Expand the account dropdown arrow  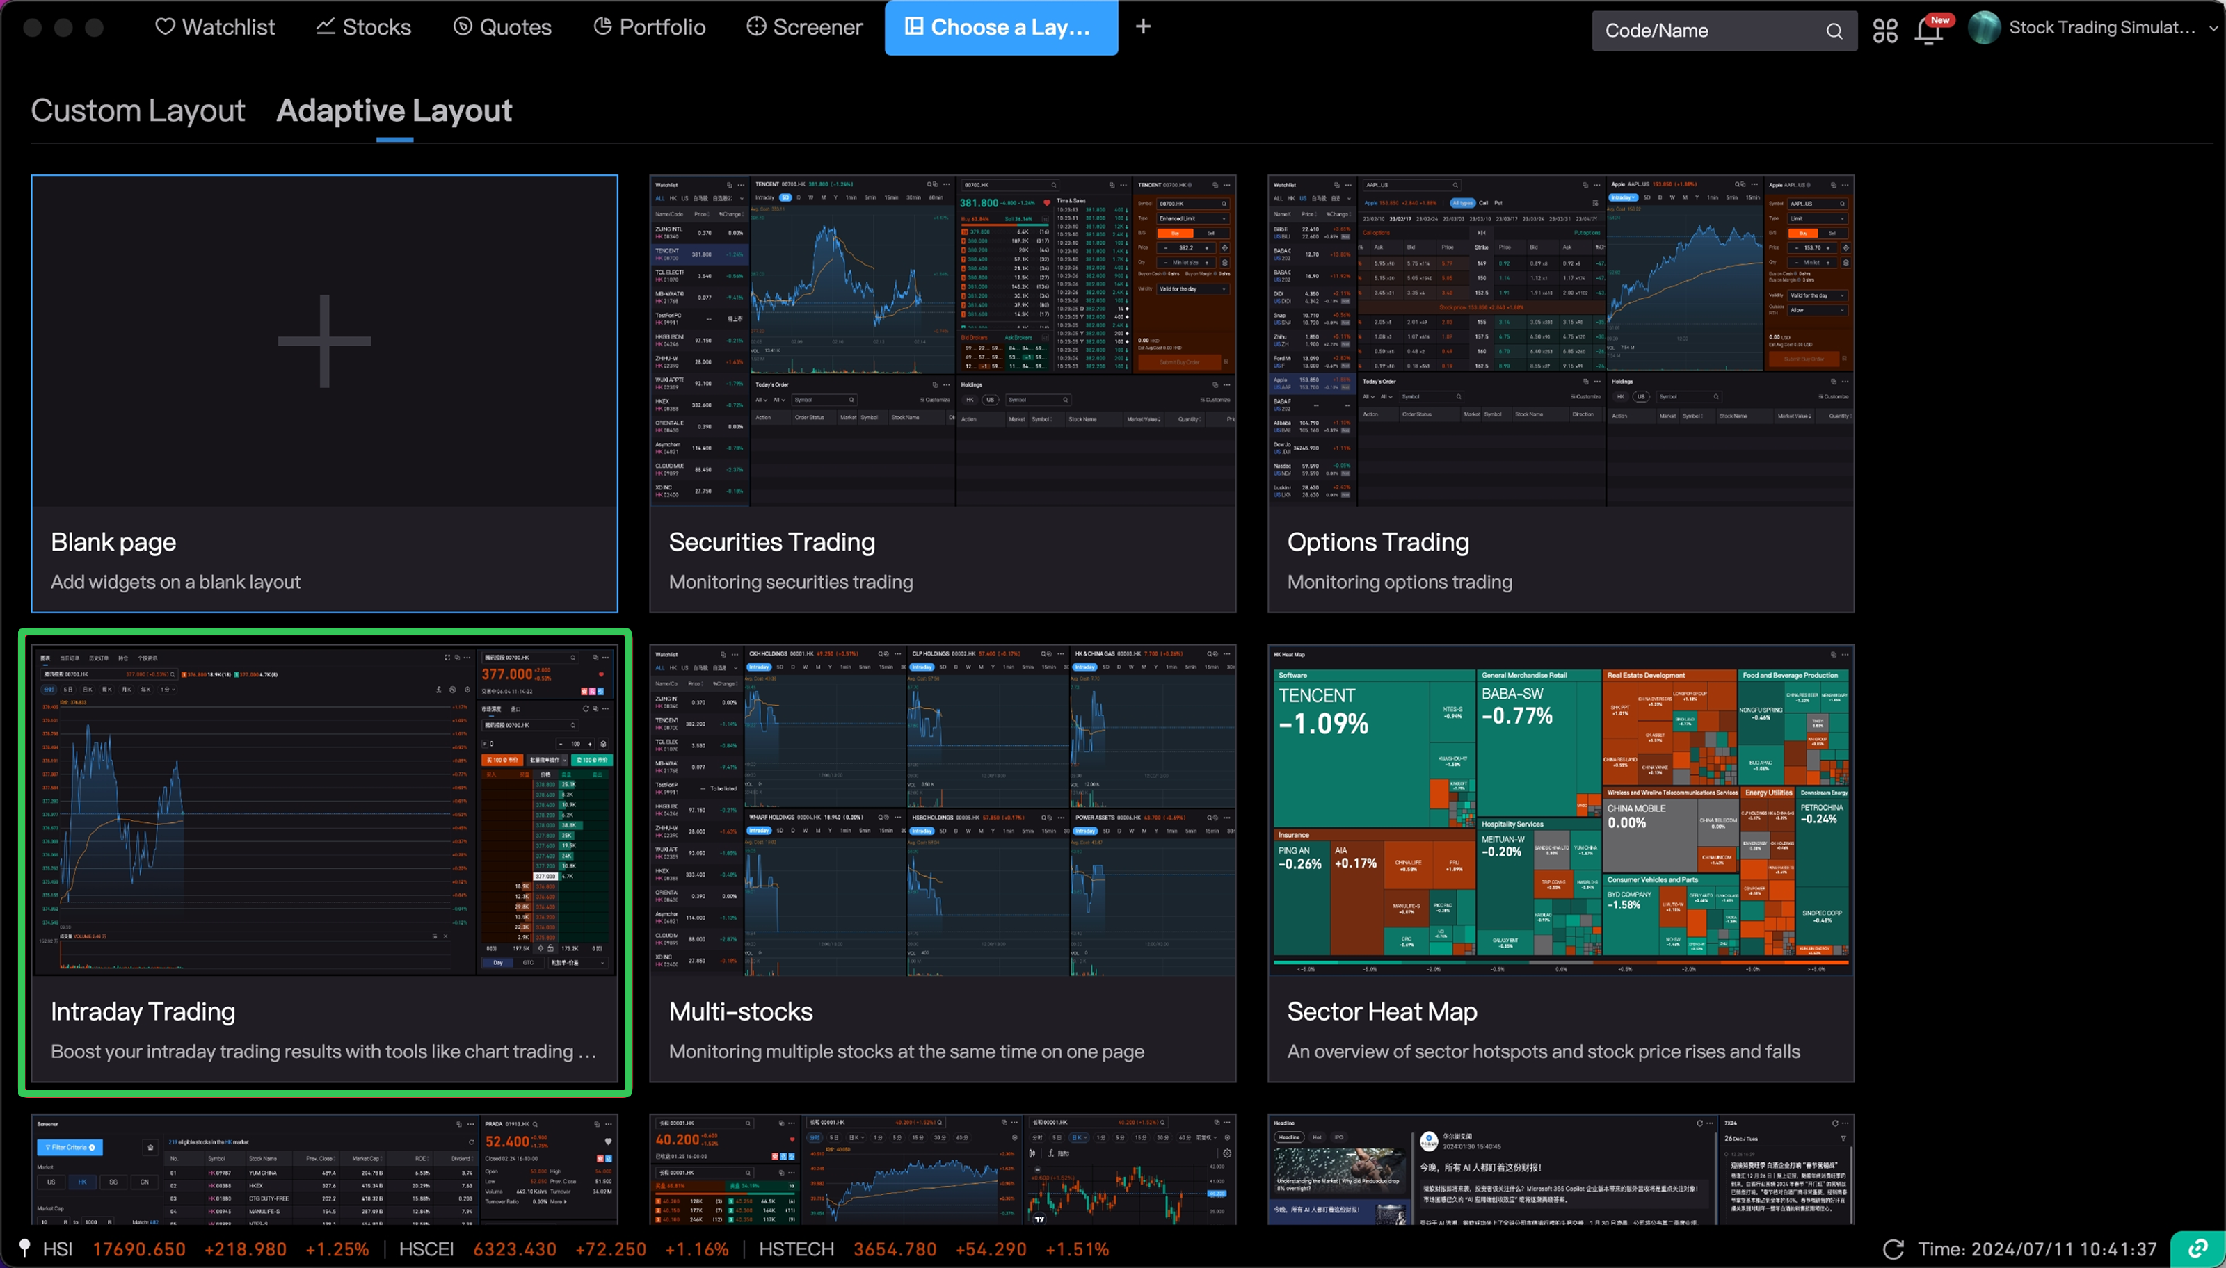click(2213, 28)
